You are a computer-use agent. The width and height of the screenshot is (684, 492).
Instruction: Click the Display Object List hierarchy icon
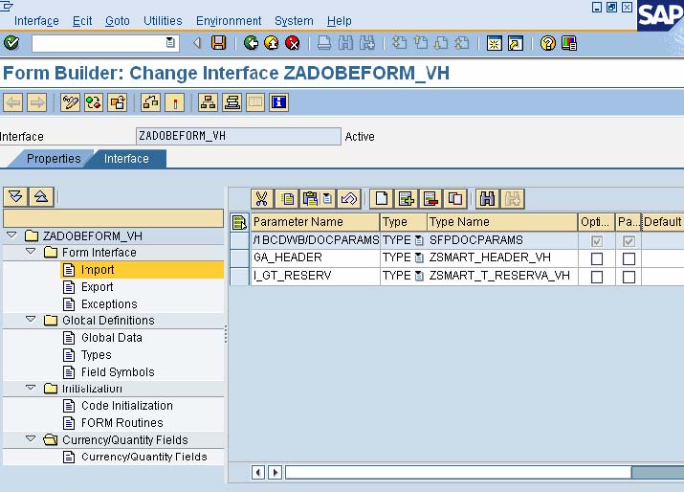coord(209,102)
